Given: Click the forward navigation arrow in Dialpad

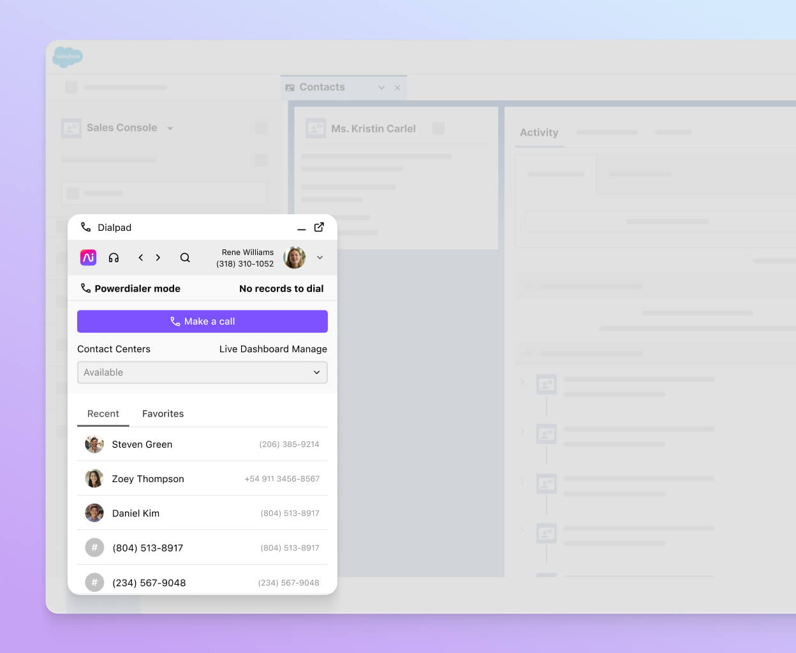Looking at the screenshot, I should point(158,257).
